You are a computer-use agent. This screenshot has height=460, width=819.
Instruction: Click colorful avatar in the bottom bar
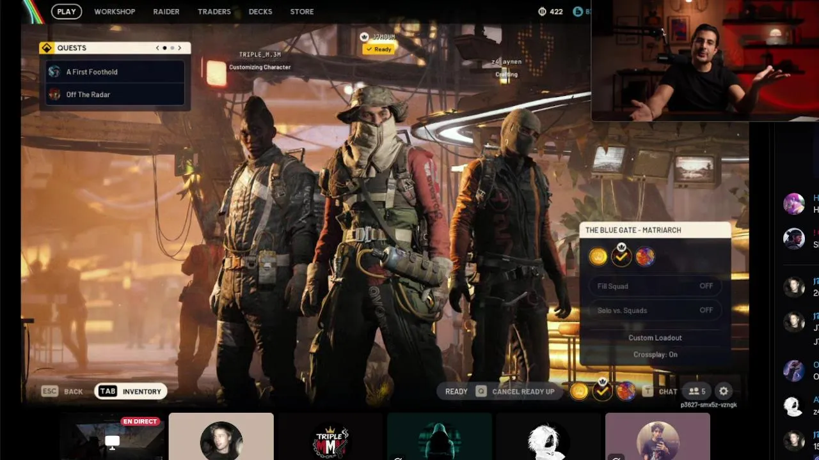(626, 391)
